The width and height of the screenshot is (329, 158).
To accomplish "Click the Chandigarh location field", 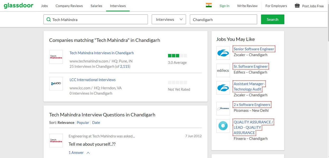I will [224, 19].
